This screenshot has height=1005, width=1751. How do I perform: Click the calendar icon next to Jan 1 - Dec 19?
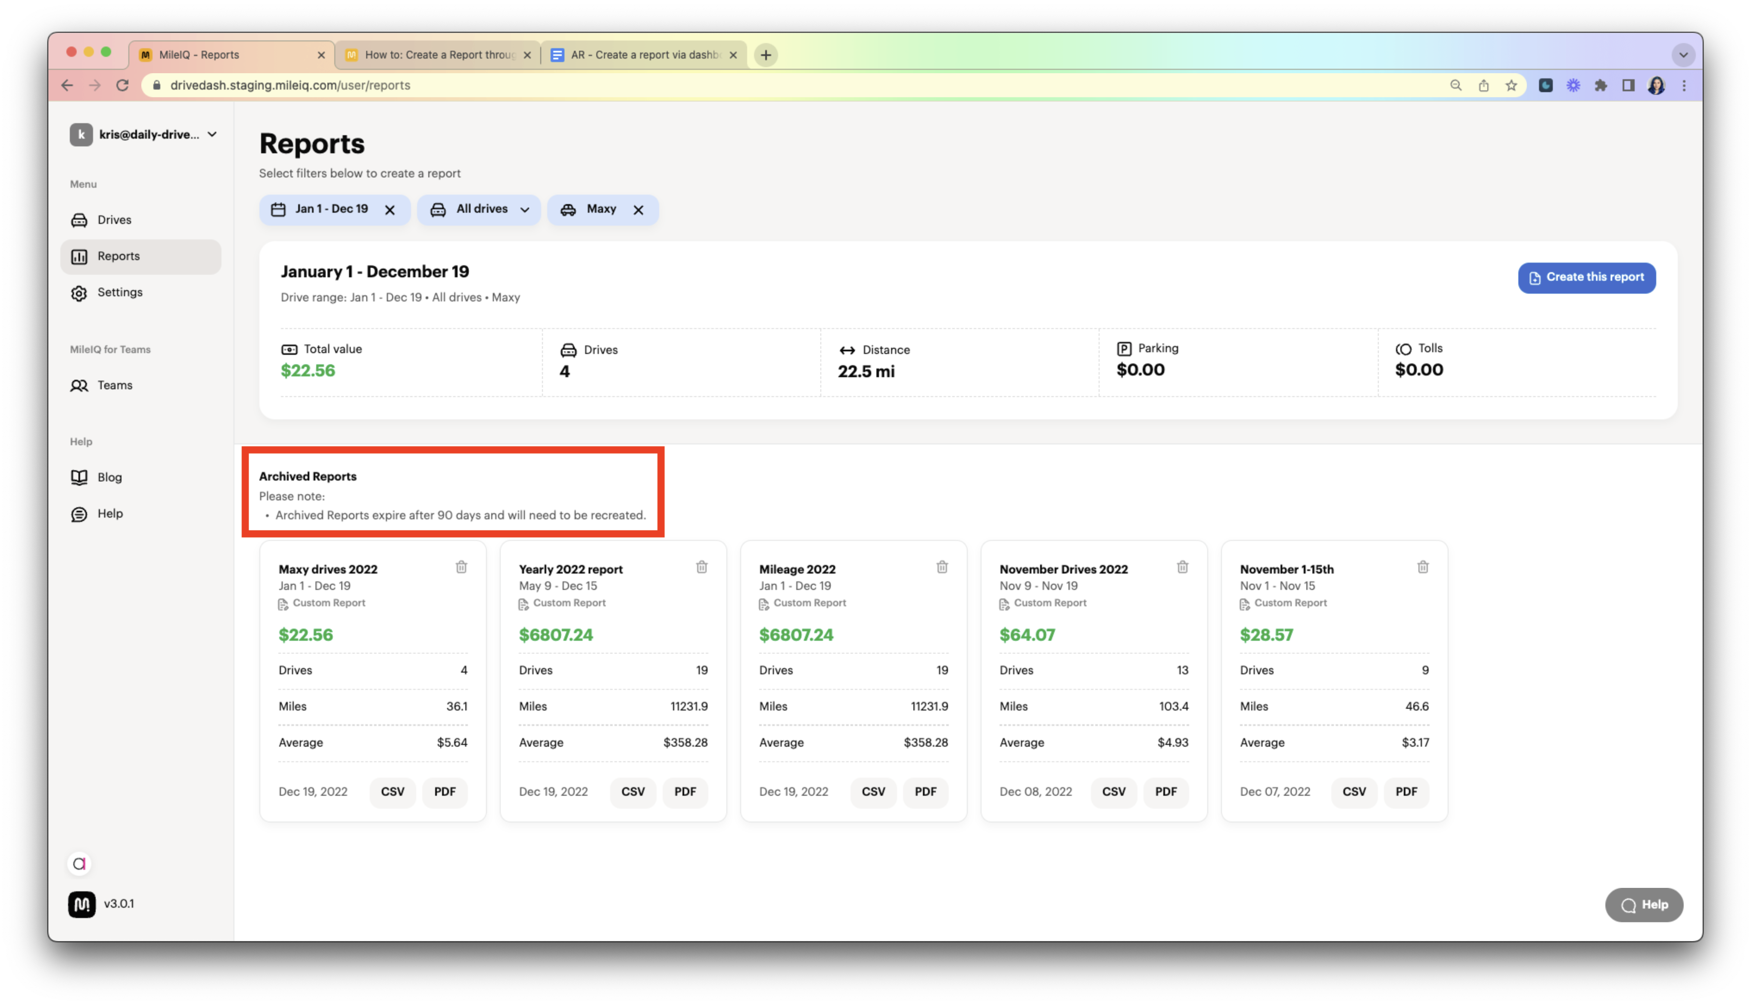pos(279,209)
